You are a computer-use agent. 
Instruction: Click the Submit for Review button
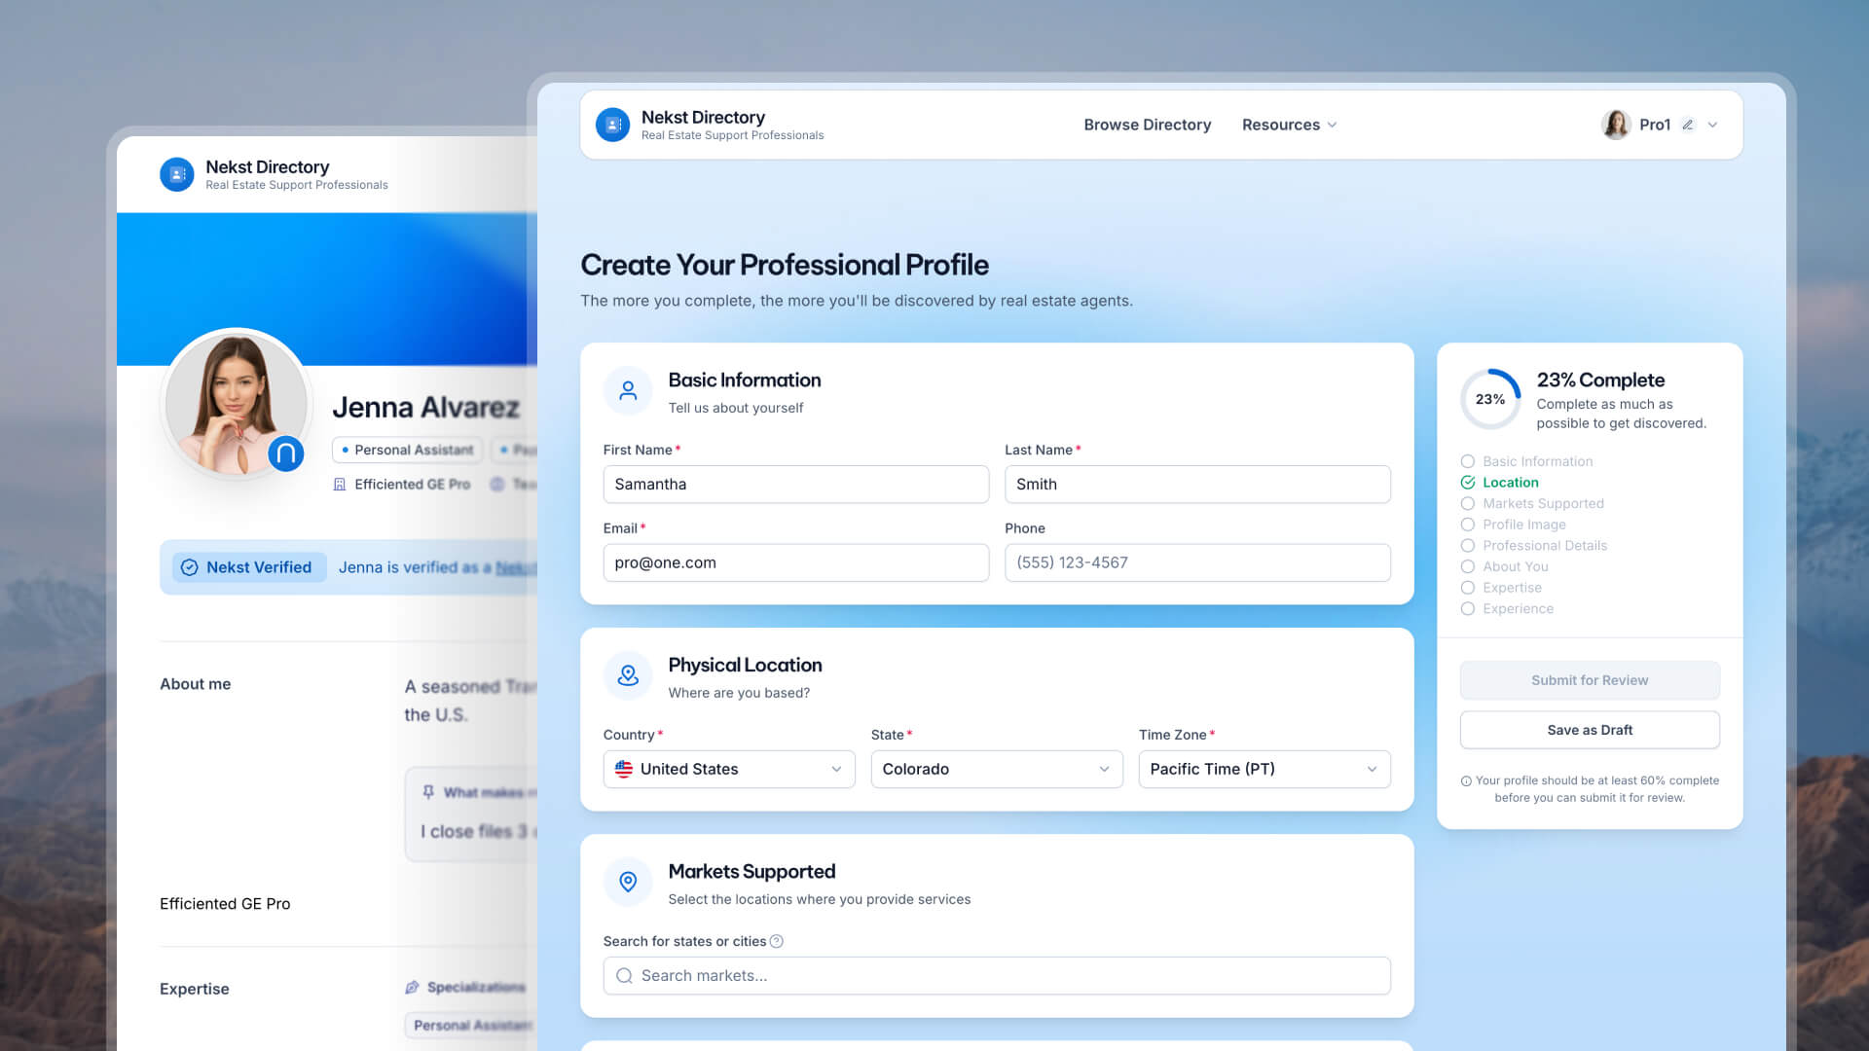1589,680
